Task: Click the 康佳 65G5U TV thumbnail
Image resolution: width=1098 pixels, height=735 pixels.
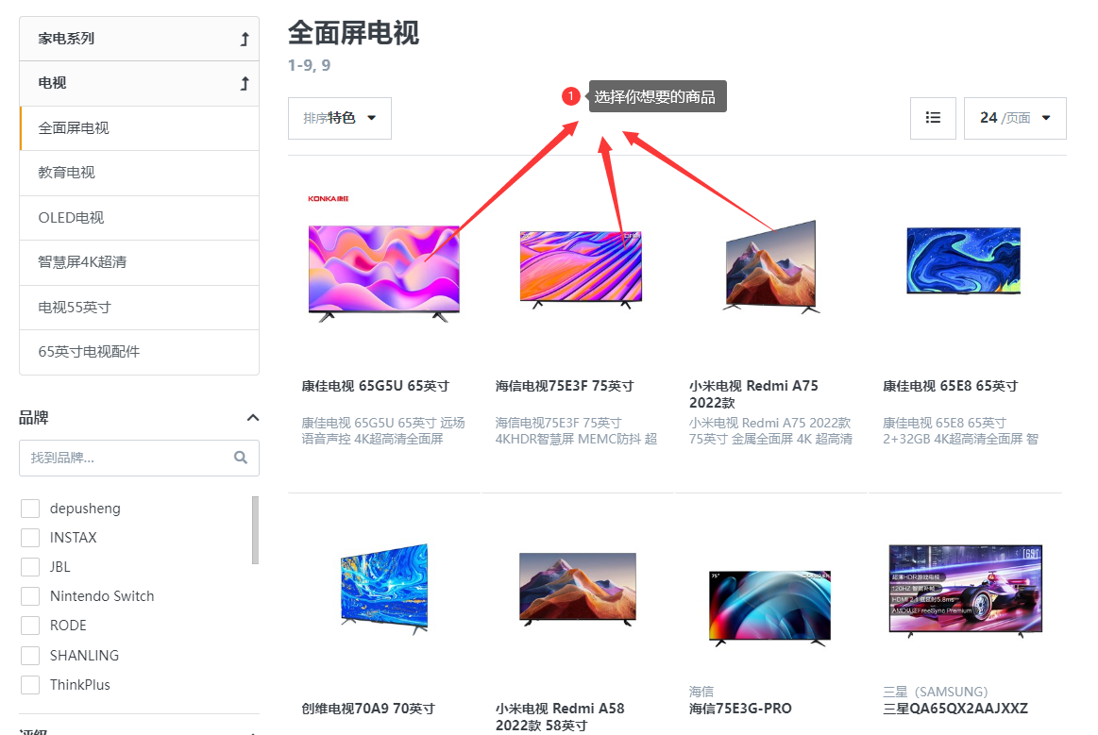Action: pyautogui.click(x=383, y=273)
